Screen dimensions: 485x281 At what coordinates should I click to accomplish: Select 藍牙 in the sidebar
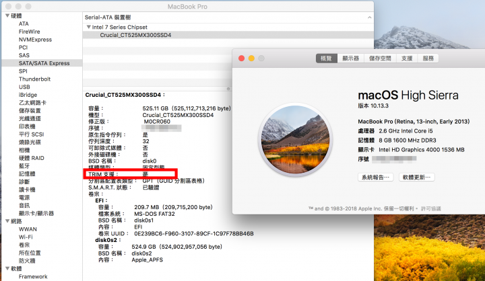point(24,166)
